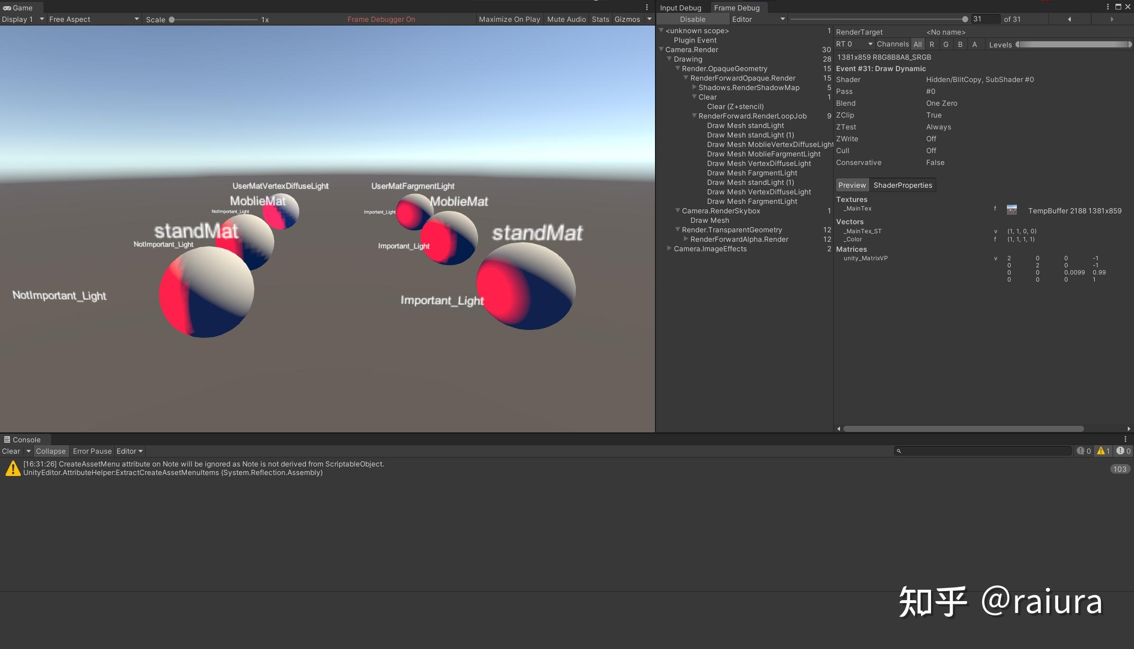Image resolution: width=1134 pixels, height=649 pixels.
Task: Toggle error messages filter in Console
Action: 1123,451
